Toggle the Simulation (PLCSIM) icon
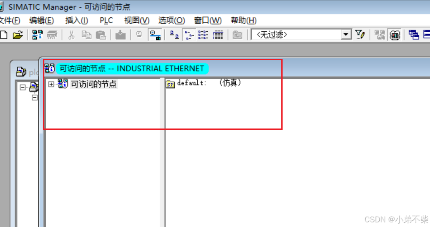 [395, 35]
